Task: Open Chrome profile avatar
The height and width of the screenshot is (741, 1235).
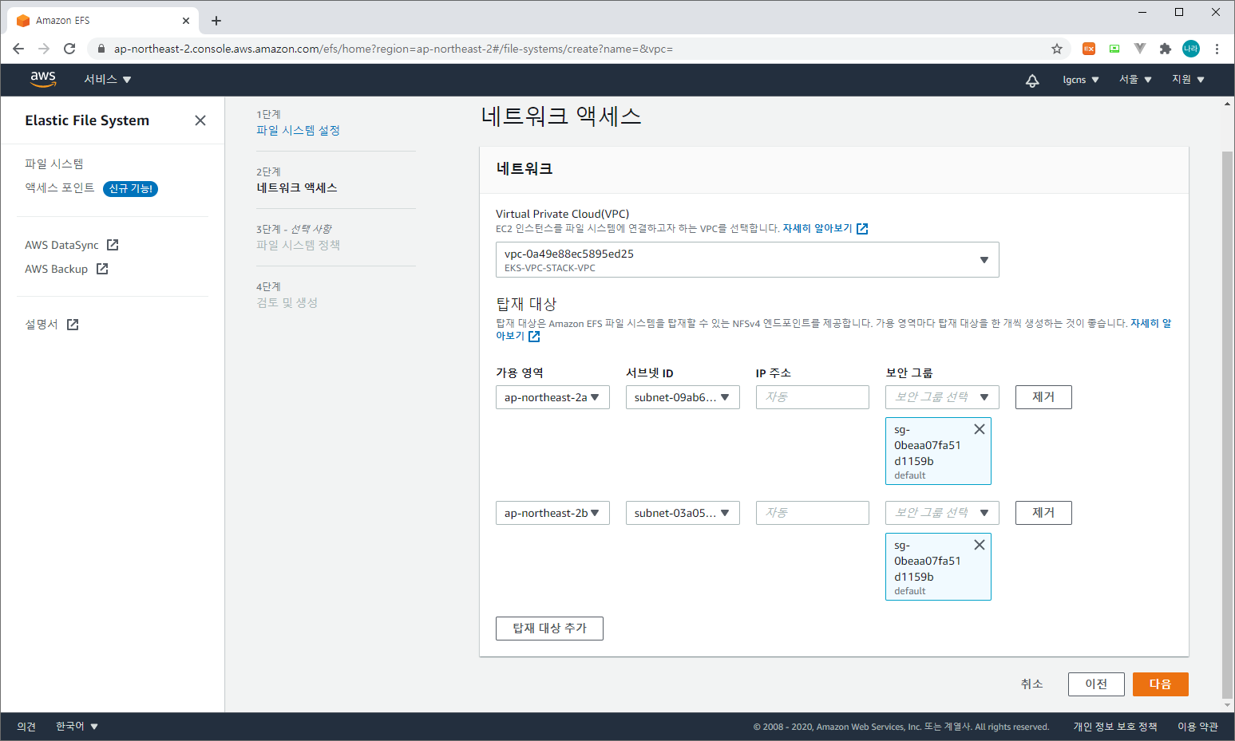Action: [1191, 49]
